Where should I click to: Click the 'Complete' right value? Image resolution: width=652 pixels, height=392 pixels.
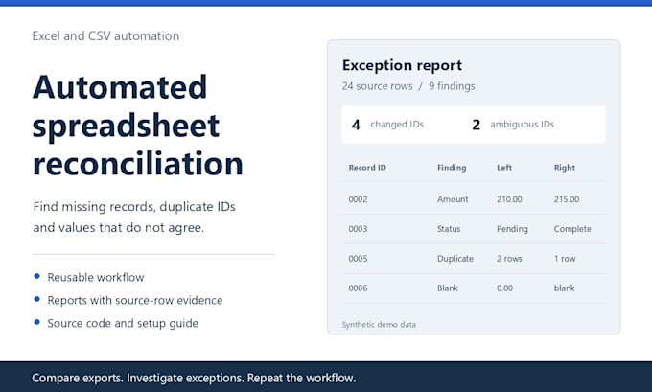[572, 229]
